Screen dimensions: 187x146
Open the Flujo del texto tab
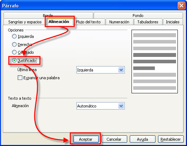(x=88, y=22)
